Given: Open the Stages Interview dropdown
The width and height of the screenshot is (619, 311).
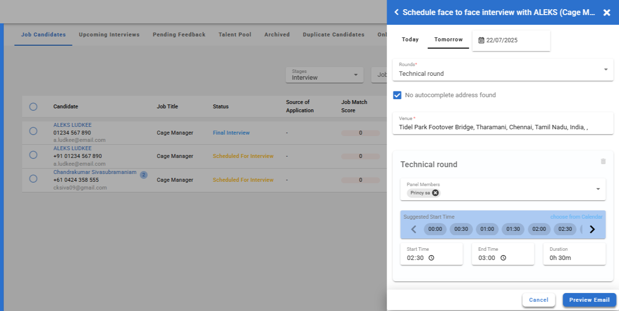Looking at the screenshot, I should point(355,75).
